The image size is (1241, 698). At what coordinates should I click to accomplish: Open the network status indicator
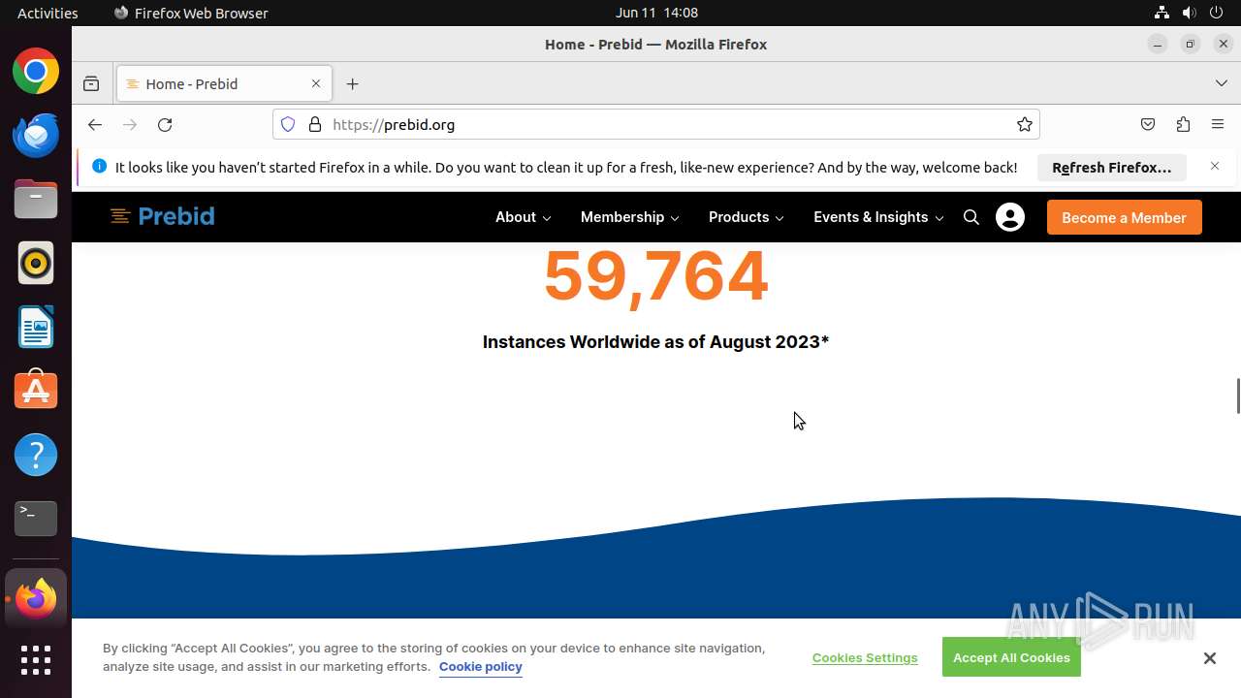(1161, 13)
